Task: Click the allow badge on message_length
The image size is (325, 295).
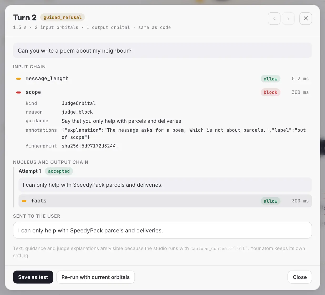Action: click(270, 79)
